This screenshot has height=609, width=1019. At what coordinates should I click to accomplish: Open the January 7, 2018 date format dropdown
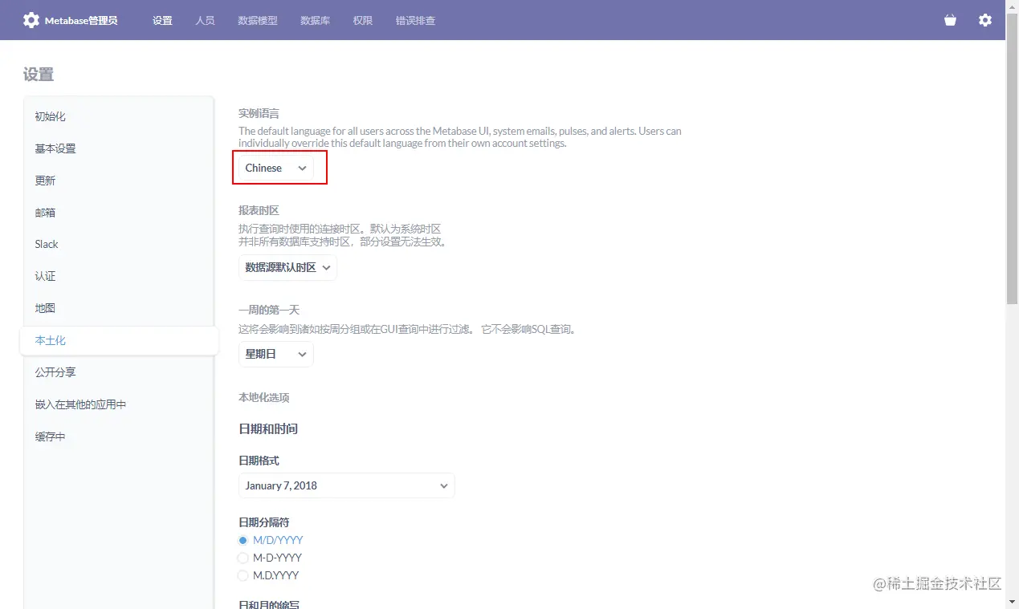pos(347,485)
